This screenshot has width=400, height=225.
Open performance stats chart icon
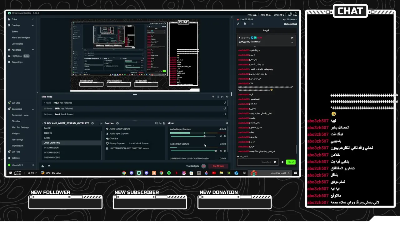[x=43, y=166]
